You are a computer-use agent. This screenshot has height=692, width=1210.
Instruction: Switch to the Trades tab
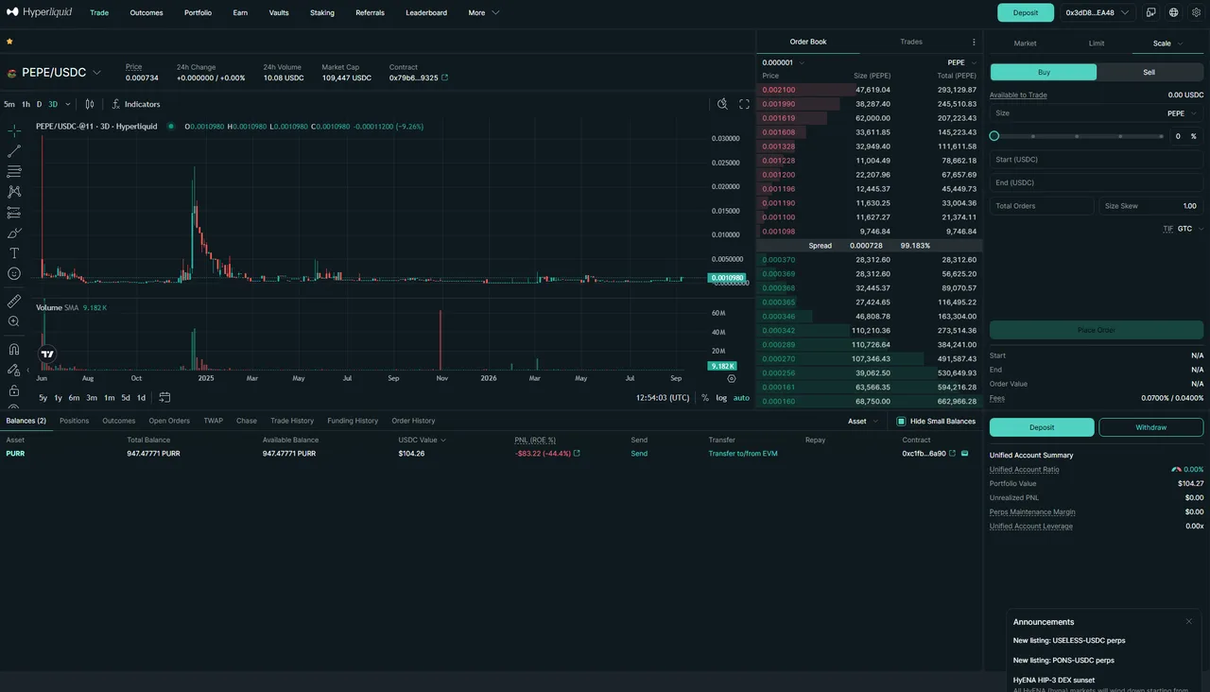click(911, 42)
